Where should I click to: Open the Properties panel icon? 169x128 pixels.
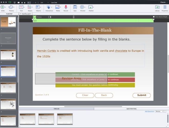pos(165,7)
